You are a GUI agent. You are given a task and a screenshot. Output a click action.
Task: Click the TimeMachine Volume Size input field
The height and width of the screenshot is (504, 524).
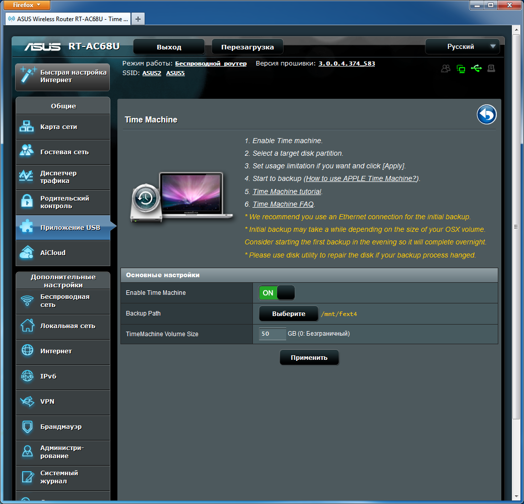tap(273, 334)
